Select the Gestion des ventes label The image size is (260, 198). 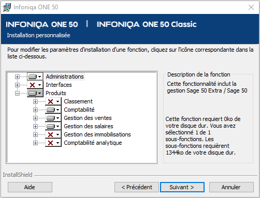88,118
